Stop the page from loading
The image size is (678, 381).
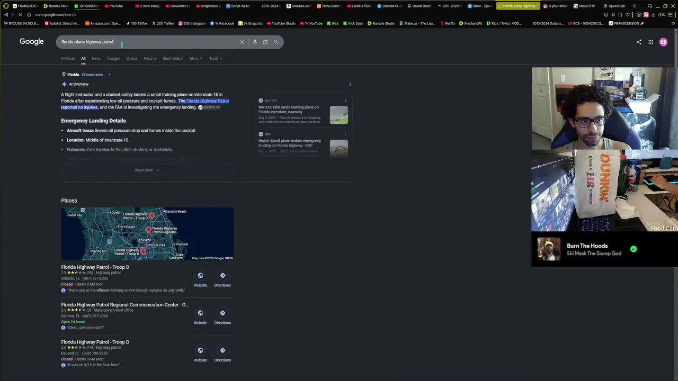point(20,15)
